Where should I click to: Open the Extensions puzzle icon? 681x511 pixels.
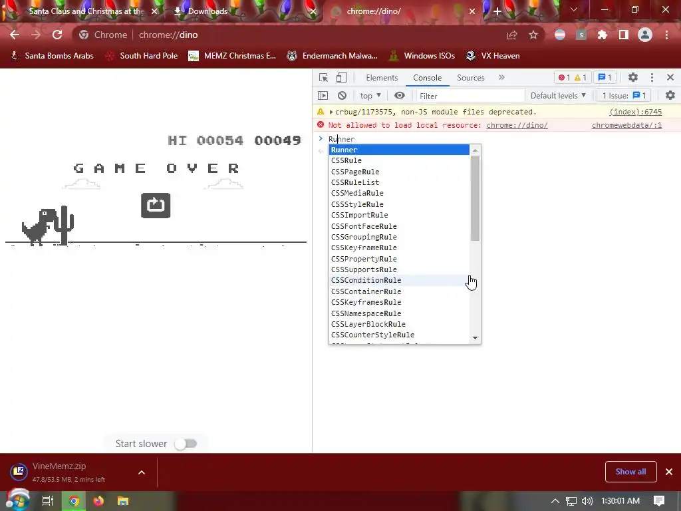coord(603,35)
